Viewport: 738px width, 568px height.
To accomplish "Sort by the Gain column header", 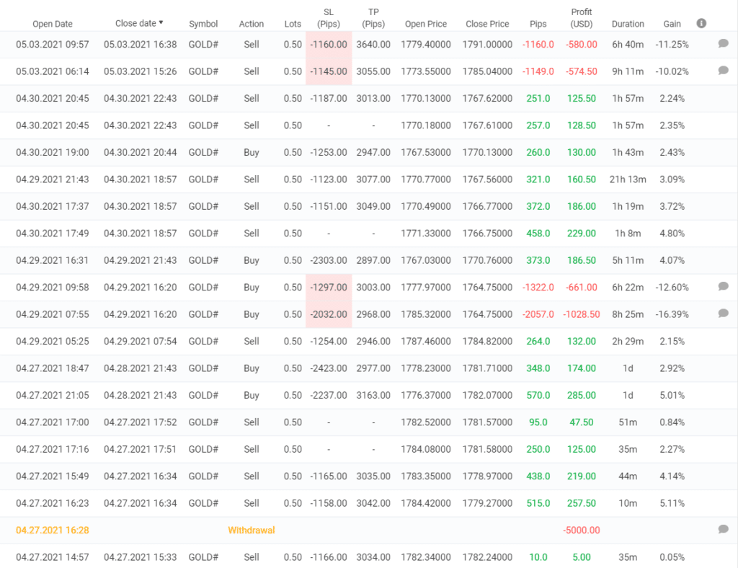I will 671,24.
